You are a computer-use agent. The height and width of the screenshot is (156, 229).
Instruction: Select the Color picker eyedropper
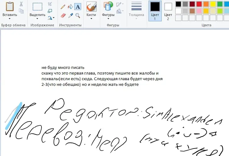[x=70, y=15]
